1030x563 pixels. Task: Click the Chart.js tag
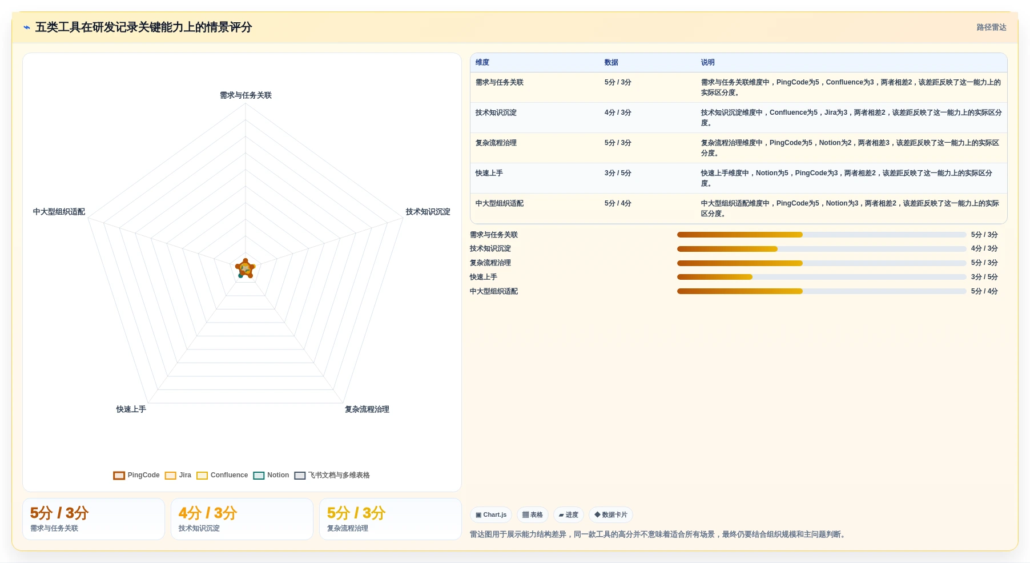(491, 515)
